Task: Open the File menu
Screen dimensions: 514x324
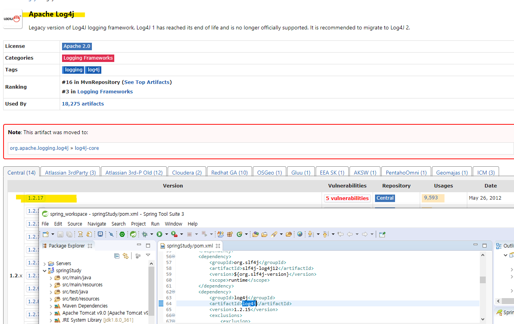Action: coord(45,224)
